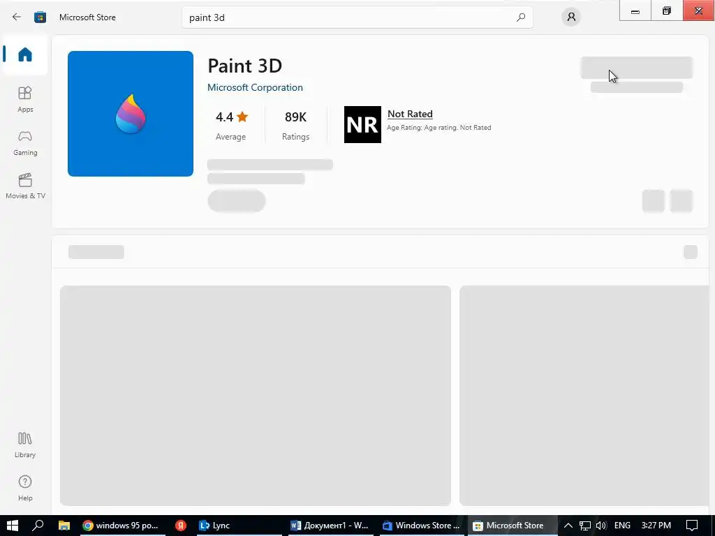The image size is (715, 536).
Task: Open the Not Rated age rating link
Action: [x=410, y=114]
